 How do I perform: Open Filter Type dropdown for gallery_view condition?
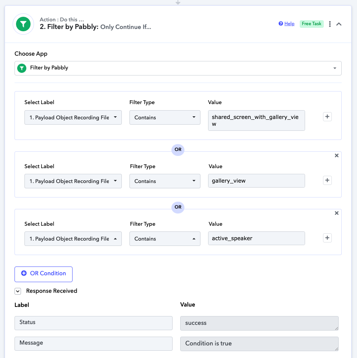(165, 181)
